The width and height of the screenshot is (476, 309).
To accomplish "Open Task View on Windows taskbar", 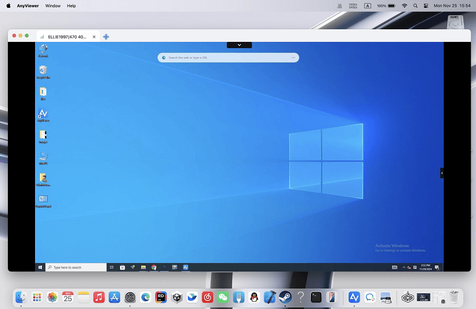I will click(x=112, y=267).
